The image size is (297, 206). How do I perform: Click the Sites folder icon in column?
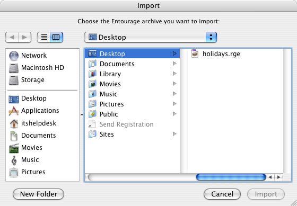(93, 134)
